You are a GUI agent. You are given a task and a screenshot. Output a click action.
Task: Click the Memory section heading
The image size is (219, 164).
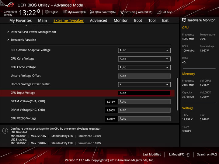click(189, 74)
